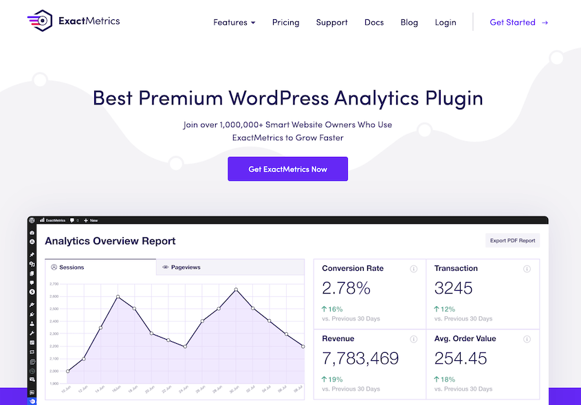Open the Blog menu item
Viewport: 581px width, 405px height.
(409, 23)
